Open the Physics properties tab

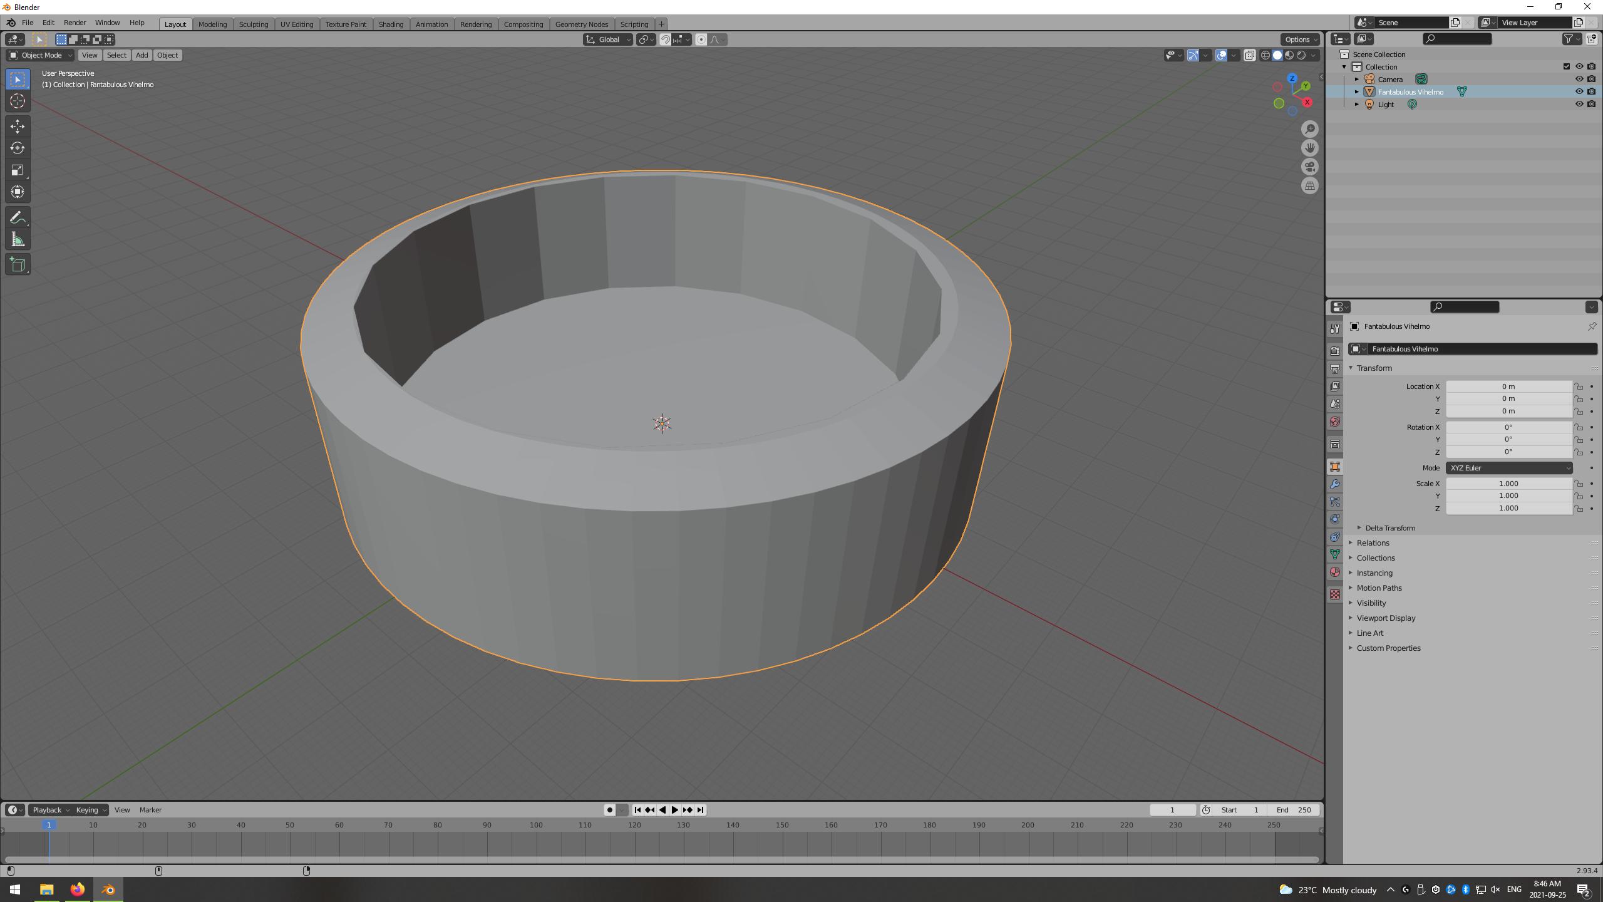pyautogui.click(x=1335, y=519)
